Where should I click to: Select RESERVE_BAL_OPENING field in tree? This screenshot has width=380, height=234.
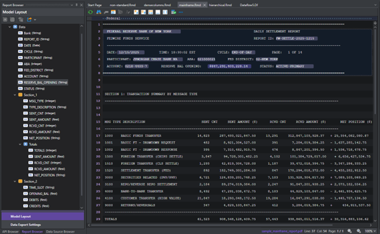(43, 83)
